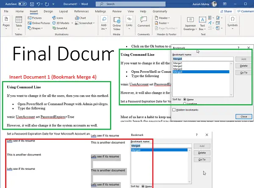Select Name radio in single-bookmark dialog
The height and width of the screenshot is (188, 254).
[x=143, y=186]
